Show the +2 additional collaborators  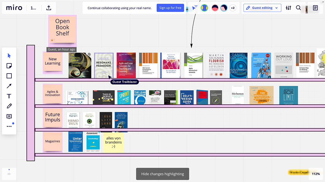[x=233, y=8]
